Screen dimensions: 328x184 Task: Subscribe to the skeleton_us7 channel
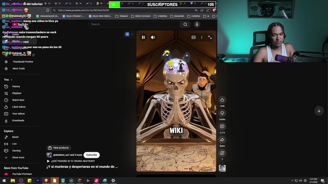tap(91, 155)
